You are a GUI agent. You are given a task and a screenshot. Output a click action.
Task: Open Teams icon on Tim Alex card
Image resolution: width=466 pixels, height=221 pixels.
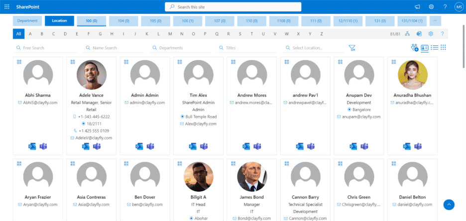tap(204, 146)
